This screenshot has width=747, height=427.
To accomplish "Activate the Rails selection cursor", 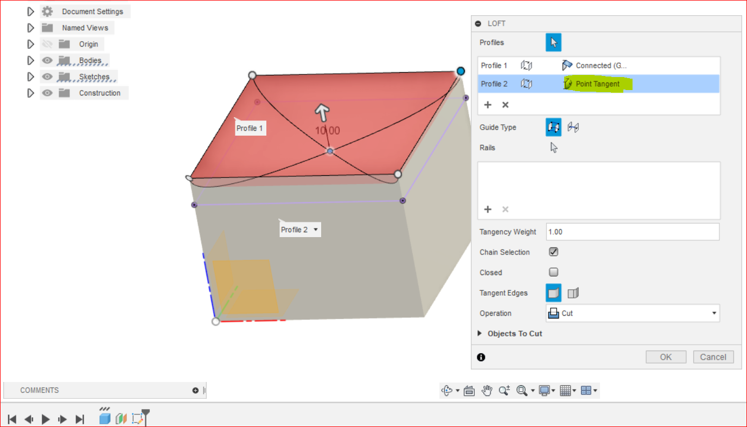I will [554, 148].
